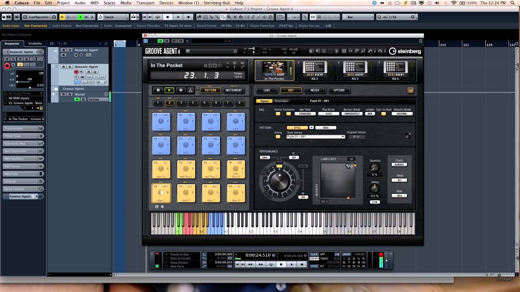Screen dimensions: 520x292
Task: Click the search tracks magnifier icon
Action: (x=106, y=43)
